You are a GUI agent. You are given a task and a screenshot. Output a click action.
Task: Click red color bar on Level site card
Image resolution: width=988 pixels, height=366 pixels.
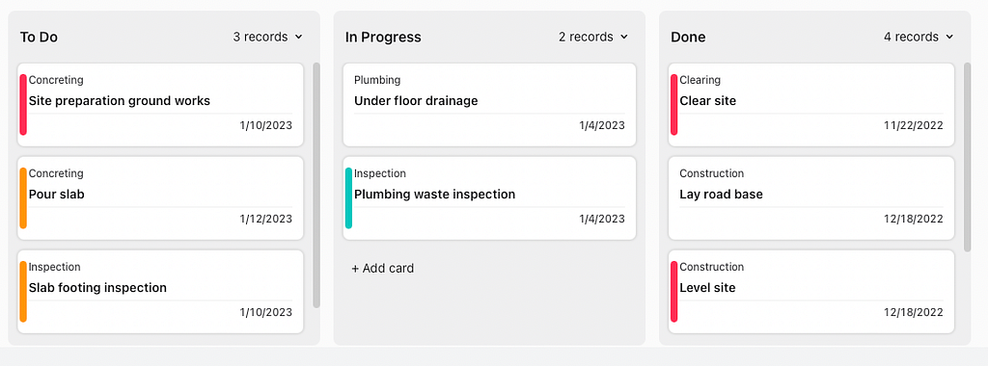[x=674, y=291]
